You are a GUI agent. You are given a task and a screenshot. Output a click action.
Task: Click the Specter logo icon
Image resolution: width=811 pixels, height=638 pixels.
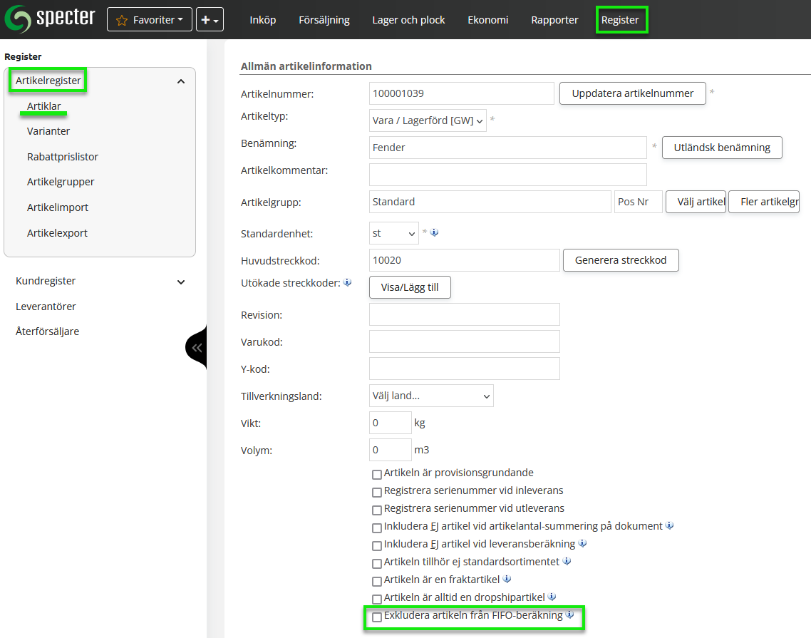pos(19,19)
